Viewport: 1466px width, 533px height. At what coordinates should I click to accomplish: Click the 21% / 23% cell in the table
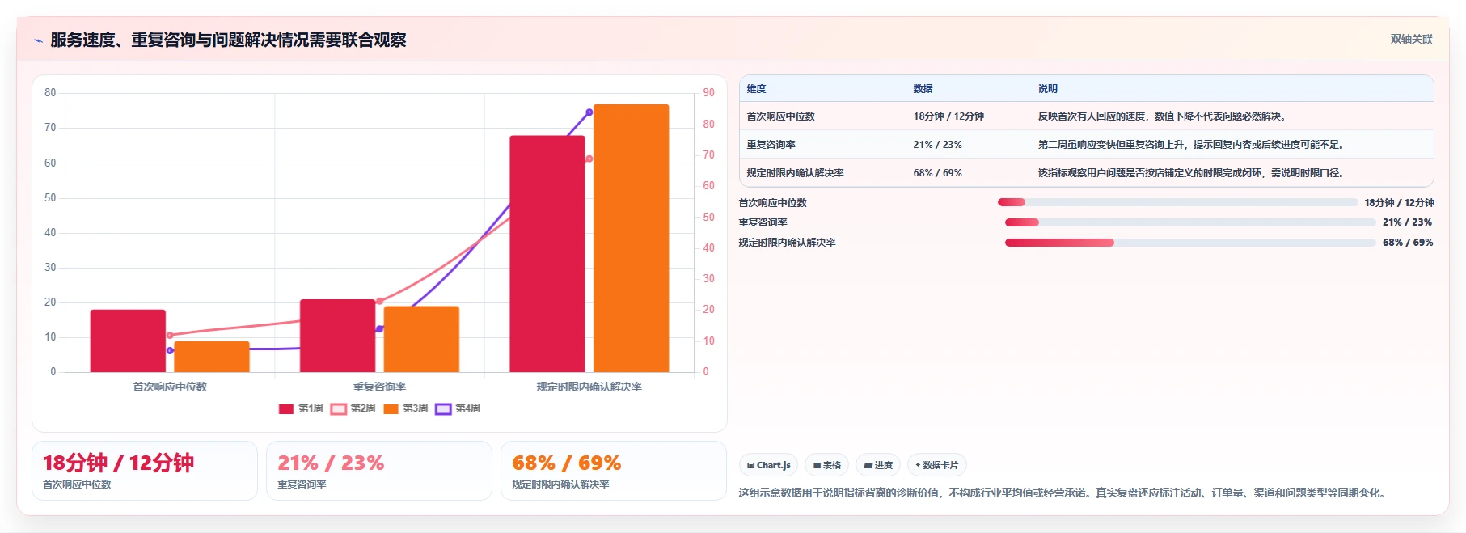pos(937,145)
